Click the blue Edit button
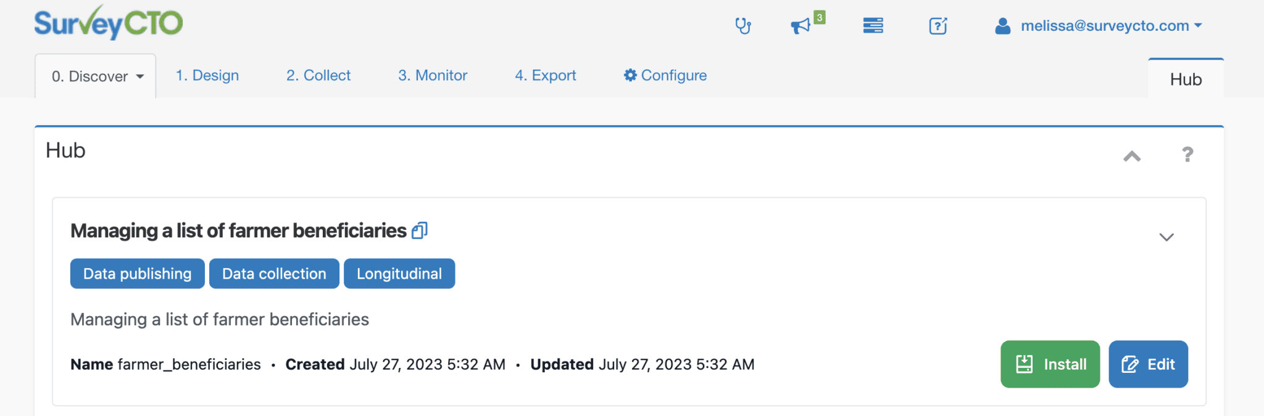Viewport: 1264px width, 416px height. tap(1148, 364)
